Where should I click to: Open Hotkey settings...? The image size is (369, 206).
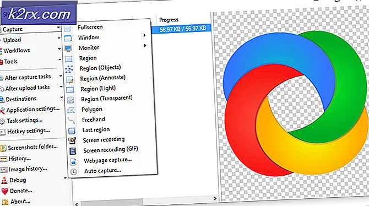coord(29,131)
